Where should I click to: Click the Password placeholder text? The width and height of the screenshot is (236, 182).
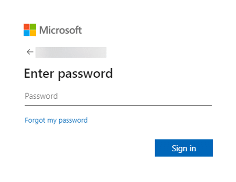[41, 96]
